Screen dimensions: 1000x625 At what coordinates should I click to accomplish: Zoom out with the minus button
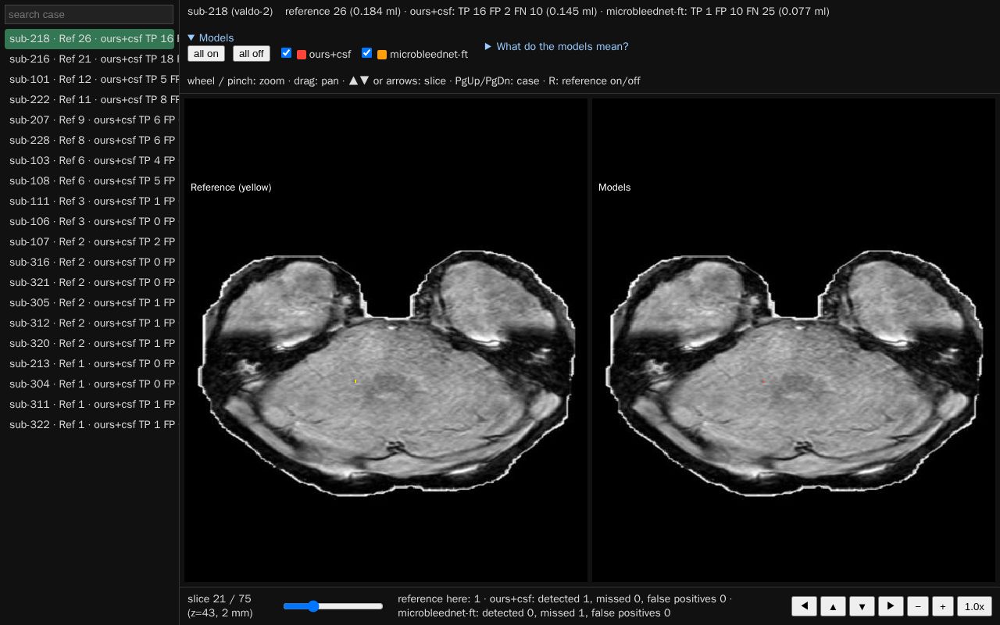[918, 606]
